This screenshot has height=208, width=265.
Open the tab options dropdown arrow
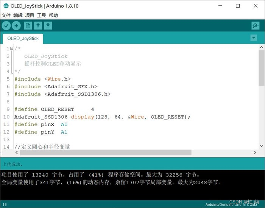pyautogui.click(x=254, y=38)
